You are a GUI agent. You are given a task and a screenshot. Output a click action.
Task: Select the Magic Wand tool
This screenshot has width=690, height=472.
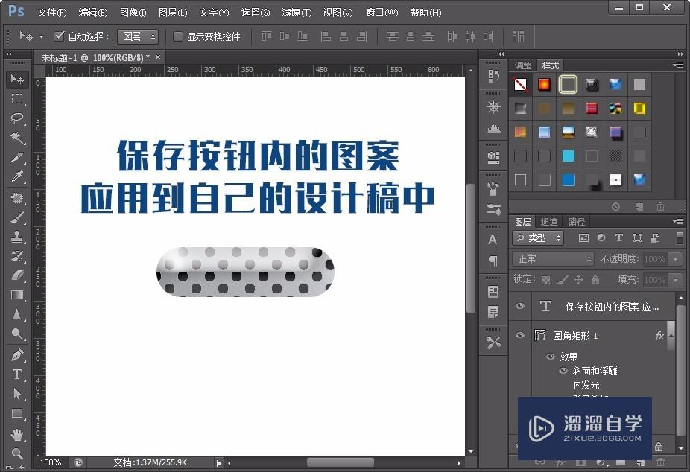coord(17,138)
